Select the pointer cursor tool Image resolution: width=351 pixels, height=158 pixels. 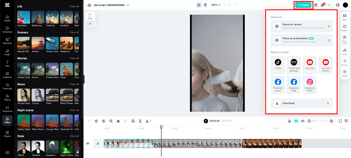[199, 5]
